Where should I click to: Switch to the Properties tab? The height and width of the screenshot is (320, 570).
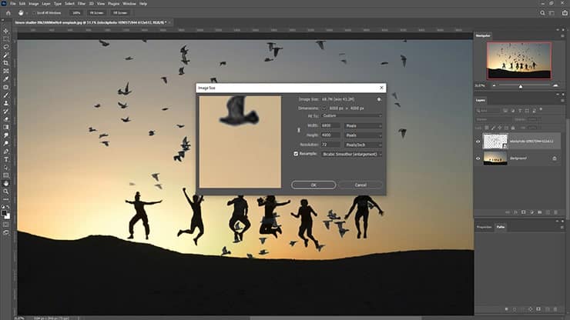click(x=484, y=227)
